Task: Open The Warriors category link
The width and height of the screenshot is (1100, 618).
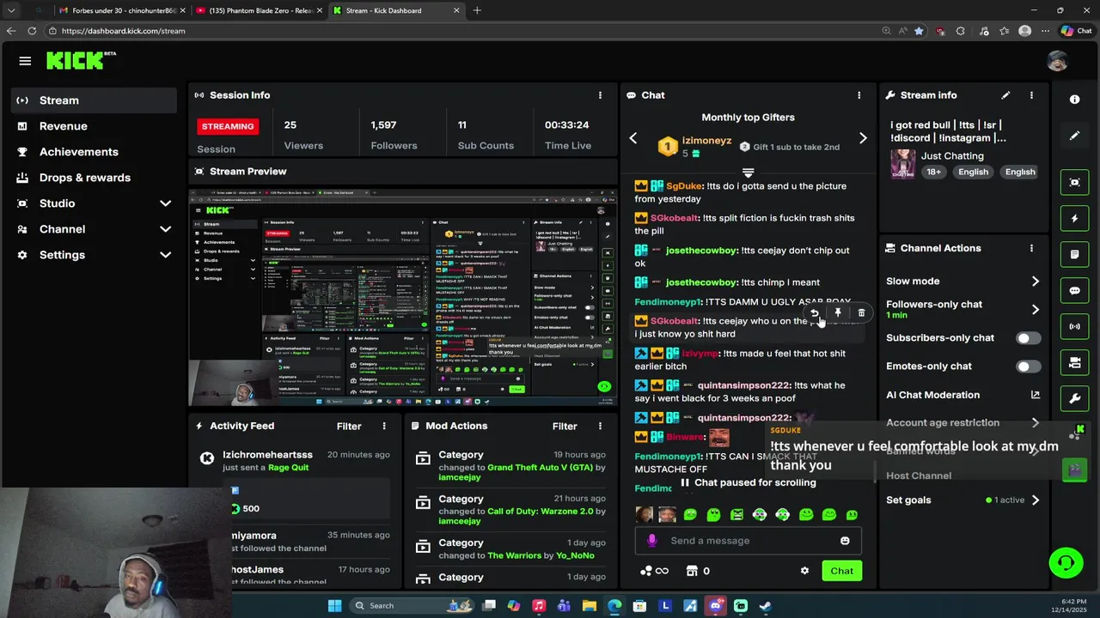Action: 514,555
